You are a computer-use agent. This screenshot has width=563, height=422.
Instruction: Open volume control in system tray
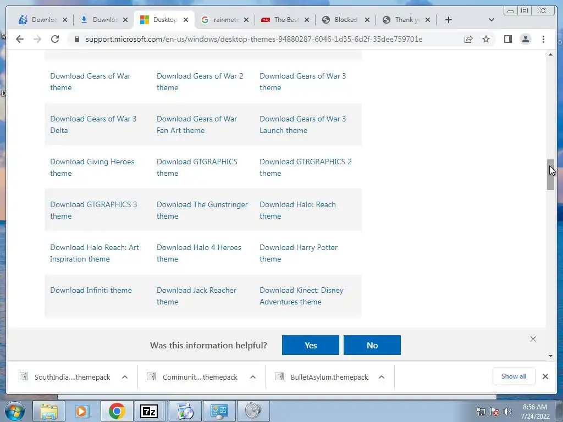tap(507, 412)
